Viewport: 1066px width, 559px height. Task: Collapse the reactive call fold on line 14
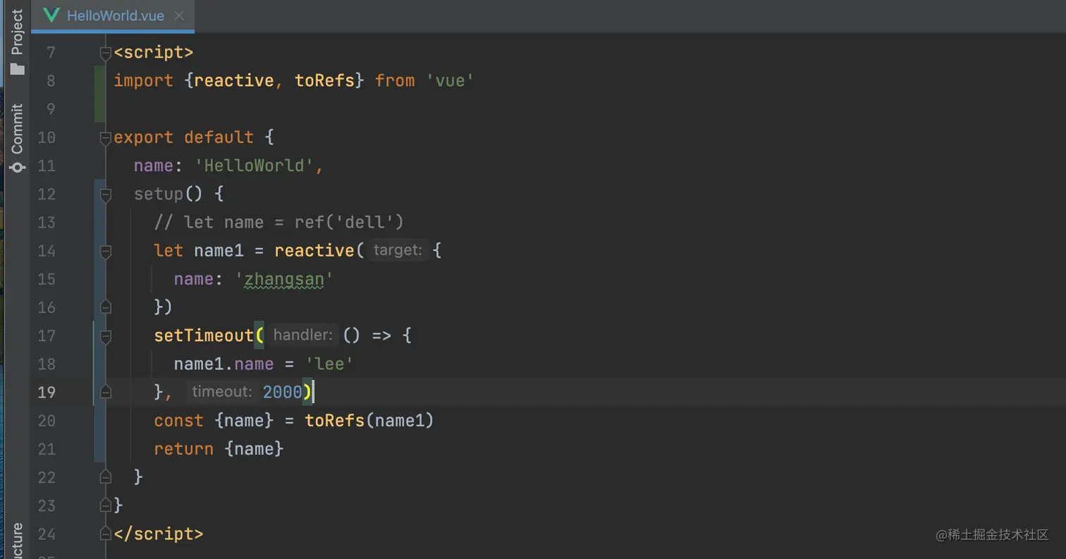pos(106,251)
